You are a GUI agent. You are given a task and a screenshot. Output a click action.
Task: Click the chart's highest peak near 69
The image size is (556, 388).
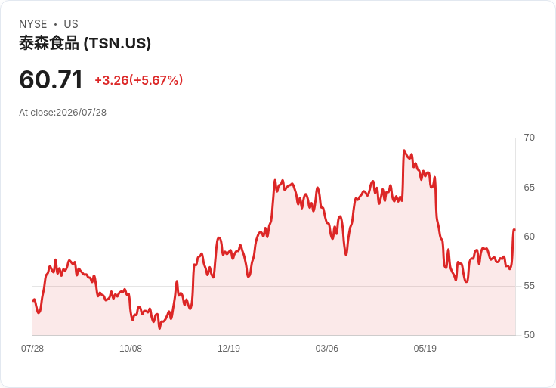point(404,151)
